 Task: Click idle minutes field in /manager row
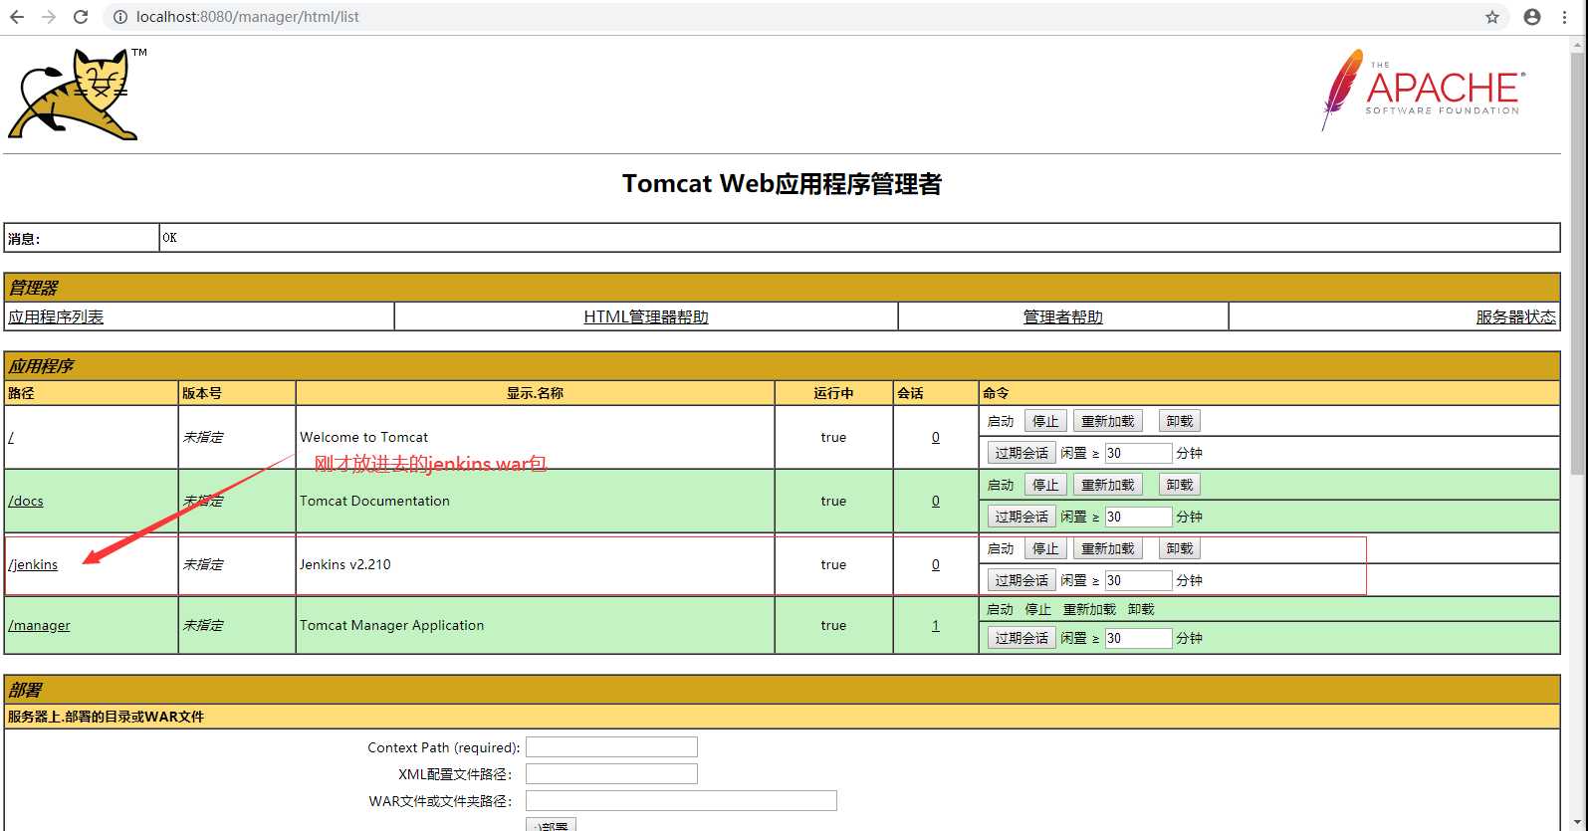(x=1138, y=638)
